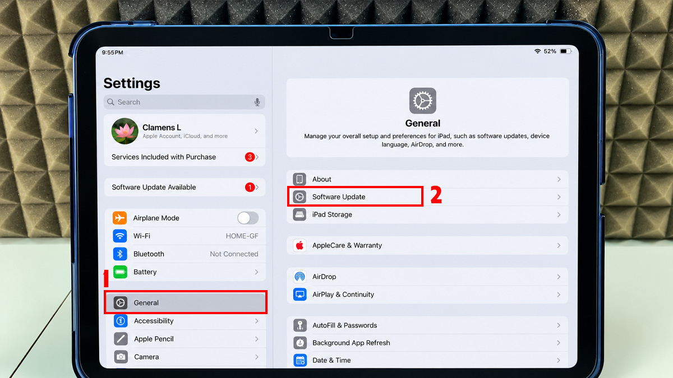Tap the microphone icon in search field
Image resolution: width=673 pixels, height=378 pixels.
tap(257, 102)
